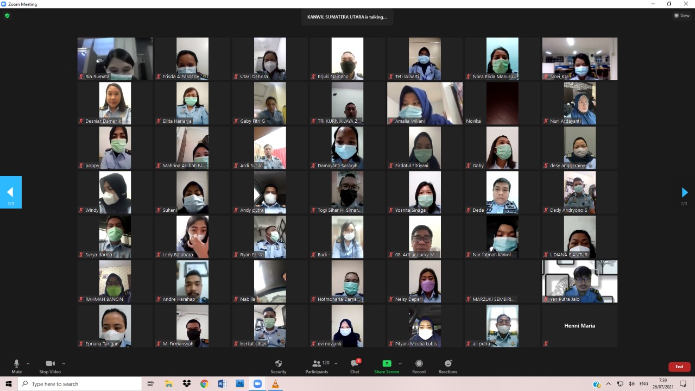Image resolution: width=695 pixels, height=391 pixels.
Task: Go to the next gallery page arrow
Action: [684, 192]
